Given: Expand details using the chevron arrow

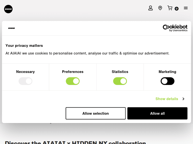Looking at the screenshot, I should 183,99.
